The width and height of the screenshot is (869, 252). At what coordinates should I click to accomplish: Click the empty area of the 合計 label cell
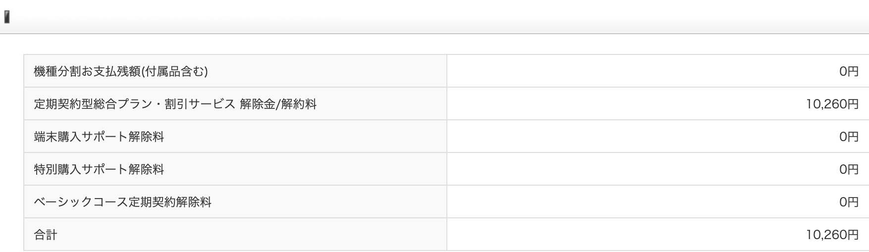(x=248, y=235)
